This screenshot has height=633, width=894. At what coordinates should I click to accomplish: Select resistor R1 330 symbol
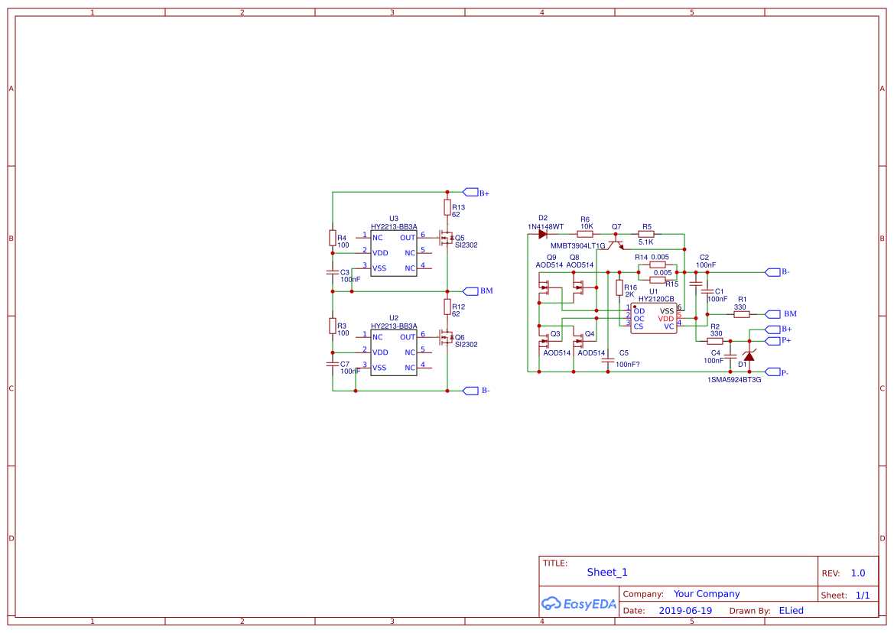coord(741,314)
